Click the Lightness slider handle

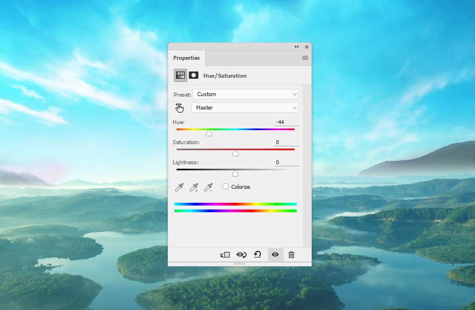pos(235,174)
